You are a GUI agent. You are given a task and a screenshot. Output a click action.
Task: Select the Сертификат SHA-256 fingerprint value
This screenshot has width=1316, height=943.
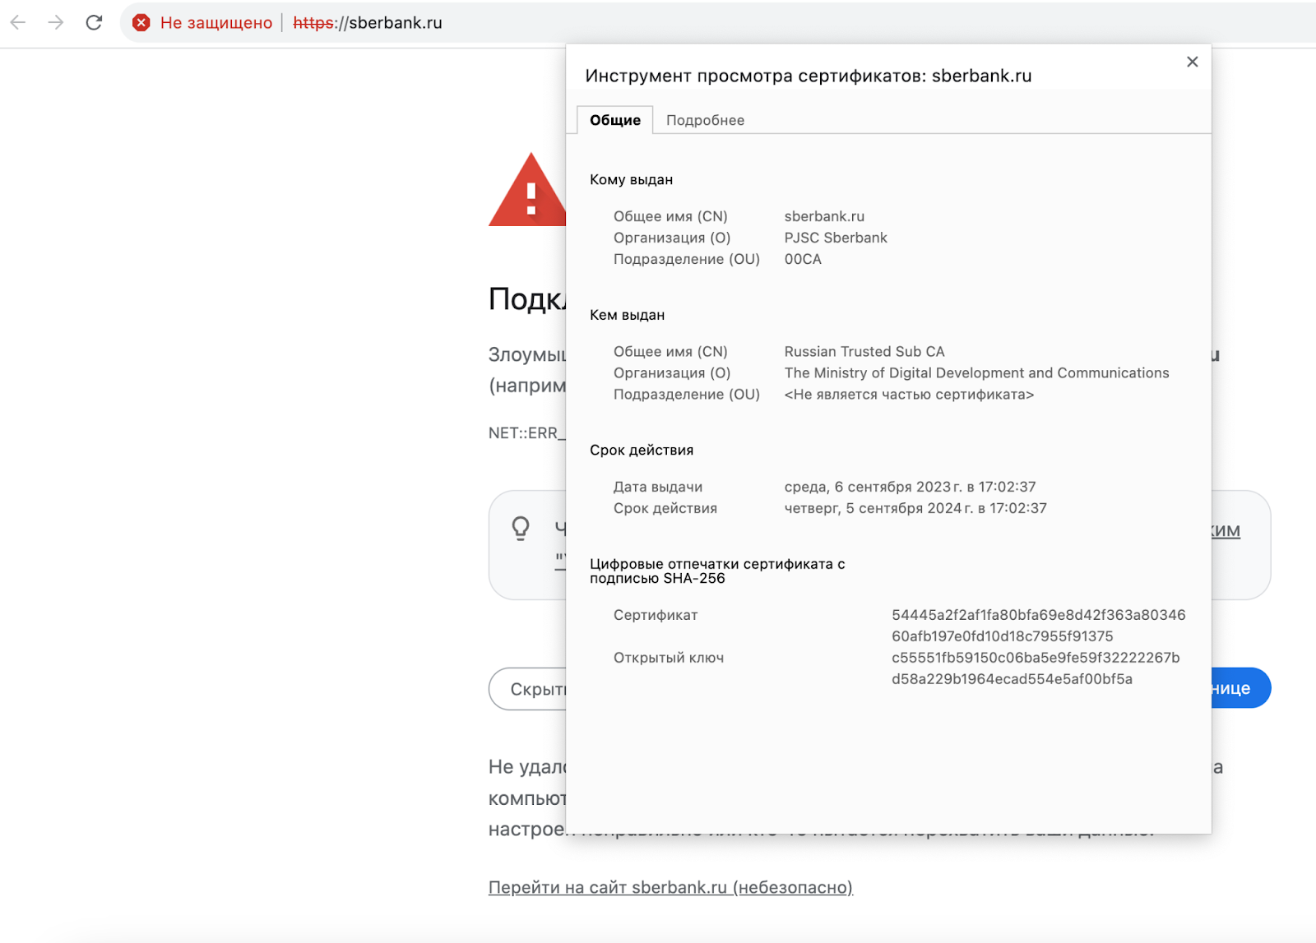pyautogui.click(x=1038, y=626)
